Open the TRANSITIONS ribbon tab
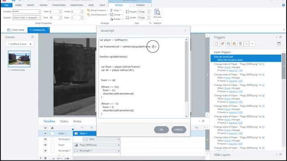 [59, 5]
